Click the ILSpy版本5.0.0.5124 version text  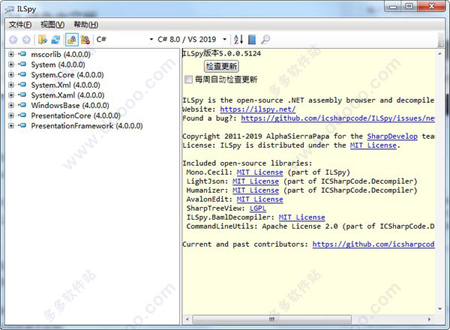222,53
